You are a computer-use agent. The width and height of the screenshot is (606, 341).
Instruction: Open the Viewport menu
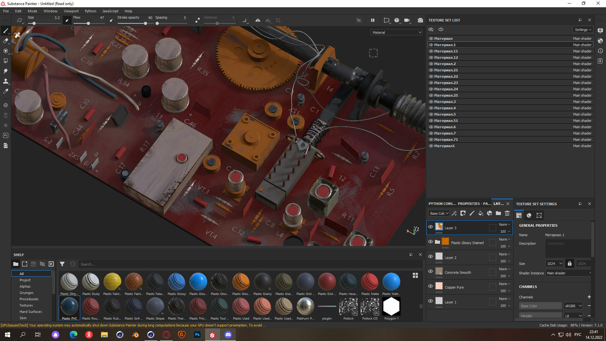(x=71, y=11)
